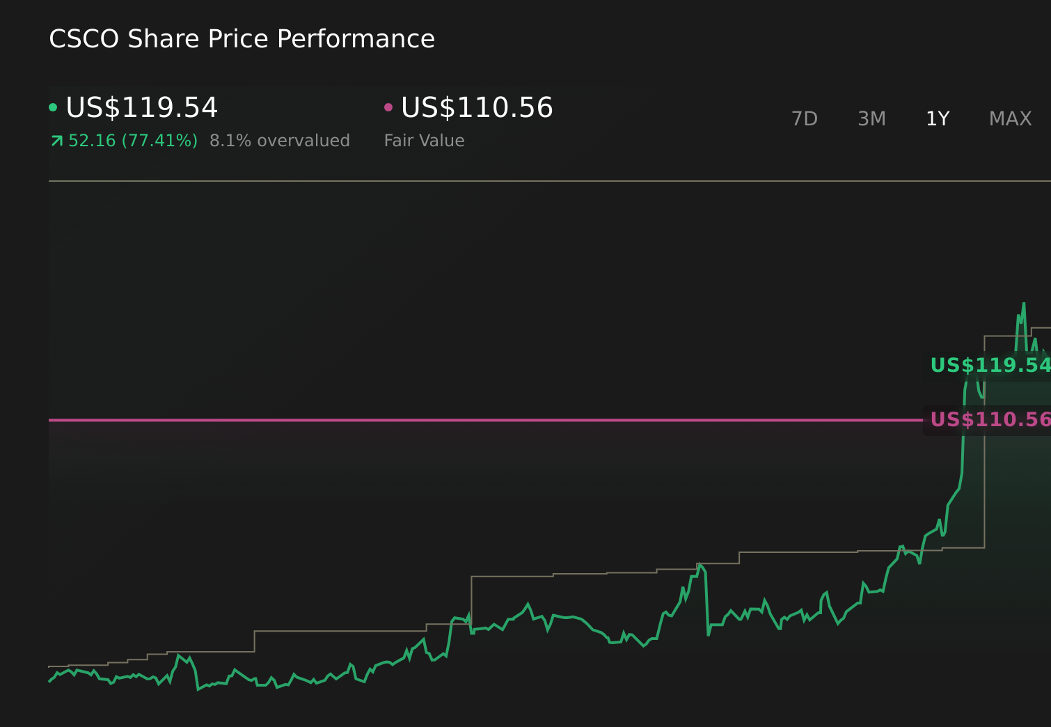Click the "52.16 (77.41%)" gain text
1051x727 pixels.
(x=133, y=141)
